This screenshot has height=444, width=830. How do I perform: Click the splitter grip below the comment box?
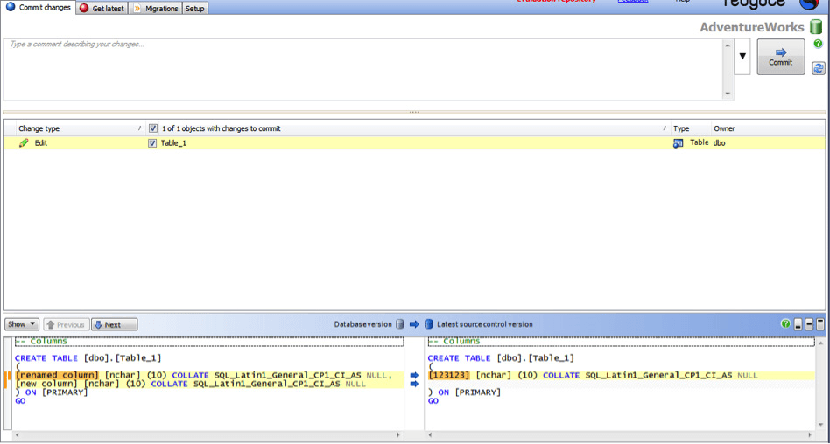tap(414, 112)
